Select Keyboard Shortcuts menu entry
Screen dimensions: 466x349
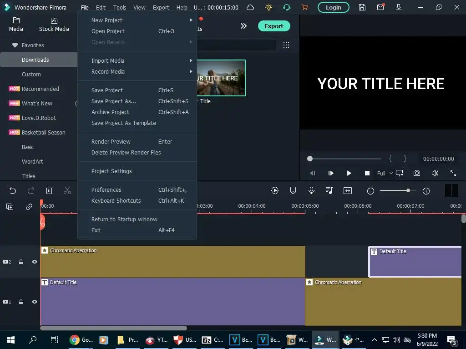(x=137, y=200)
